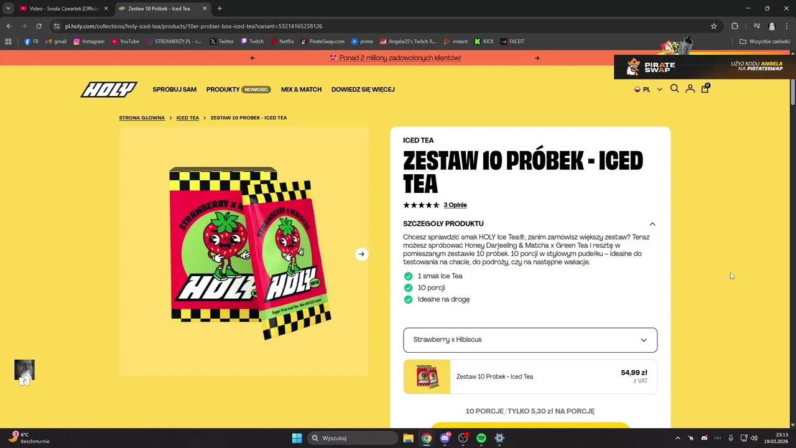The image size is (796, 448).
Task: Click the microphone tray icon
Action: tap(731, 438)
